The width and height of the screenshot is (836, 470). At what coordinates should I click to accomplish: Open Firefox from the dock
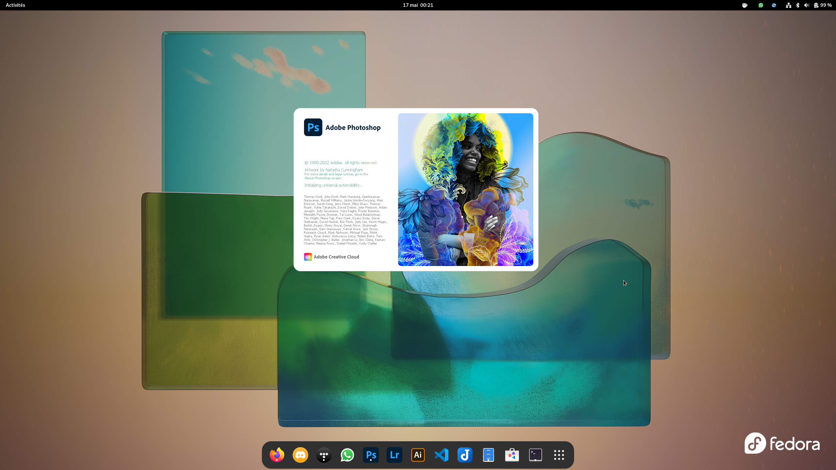pos(277,455)
